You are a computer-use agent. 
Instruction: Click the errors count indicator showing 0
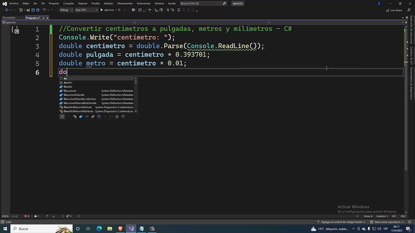tap(27, 216)
